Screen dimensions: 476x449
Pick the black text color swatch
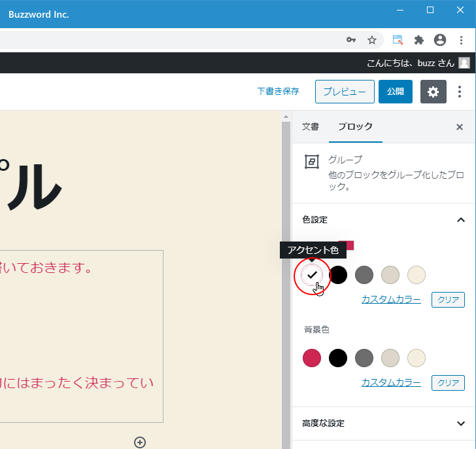click(x=338, y=275)
